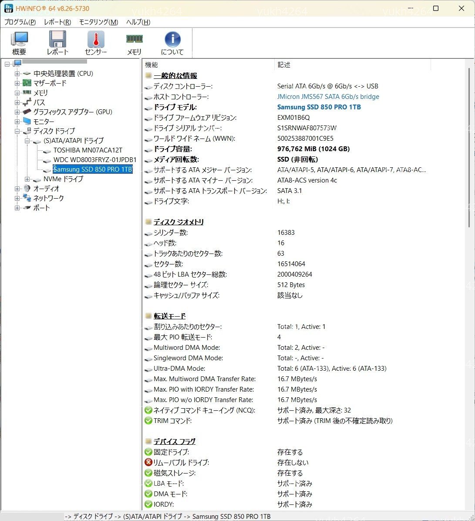Select WDC WD8003FRYZ-01JPDB1 drive in tree
Viewport: 475px width, 521px height.
tap(95, 160)
